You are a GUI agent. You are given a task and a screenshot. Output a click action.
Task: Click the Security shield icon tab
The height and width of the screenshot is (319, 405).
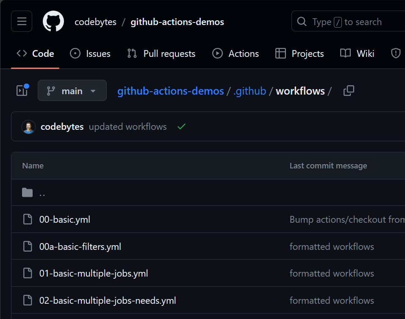tap(395, 53)
